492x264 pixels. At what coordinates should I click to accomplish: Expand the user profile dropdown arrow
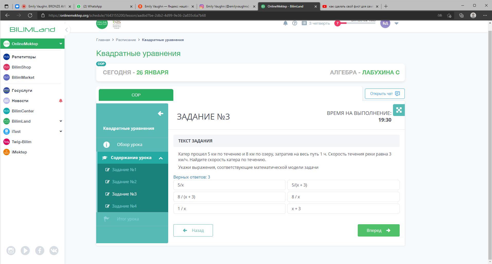[x=396, y=23]
